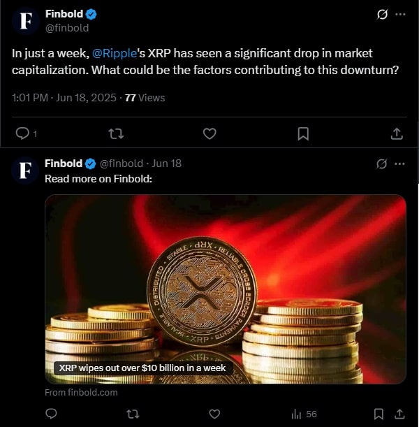419x427 pixels.
Task: Click the Grok icon on reply tweet
Action: [382, 164]
